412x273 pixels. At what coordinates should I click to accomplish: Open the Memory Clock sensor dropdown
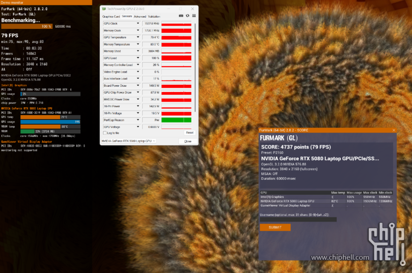pyautogui.click(x=138, y=30)
